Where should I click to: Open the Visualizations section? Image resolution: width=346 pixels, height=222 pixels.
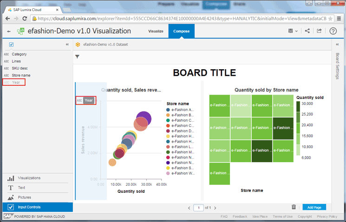point(38,178)
